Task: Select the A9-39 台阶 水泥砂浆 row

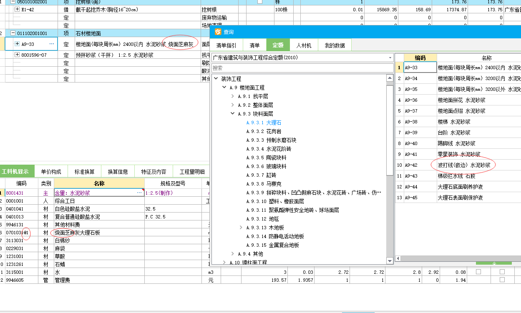Action: tap(458, 133)
